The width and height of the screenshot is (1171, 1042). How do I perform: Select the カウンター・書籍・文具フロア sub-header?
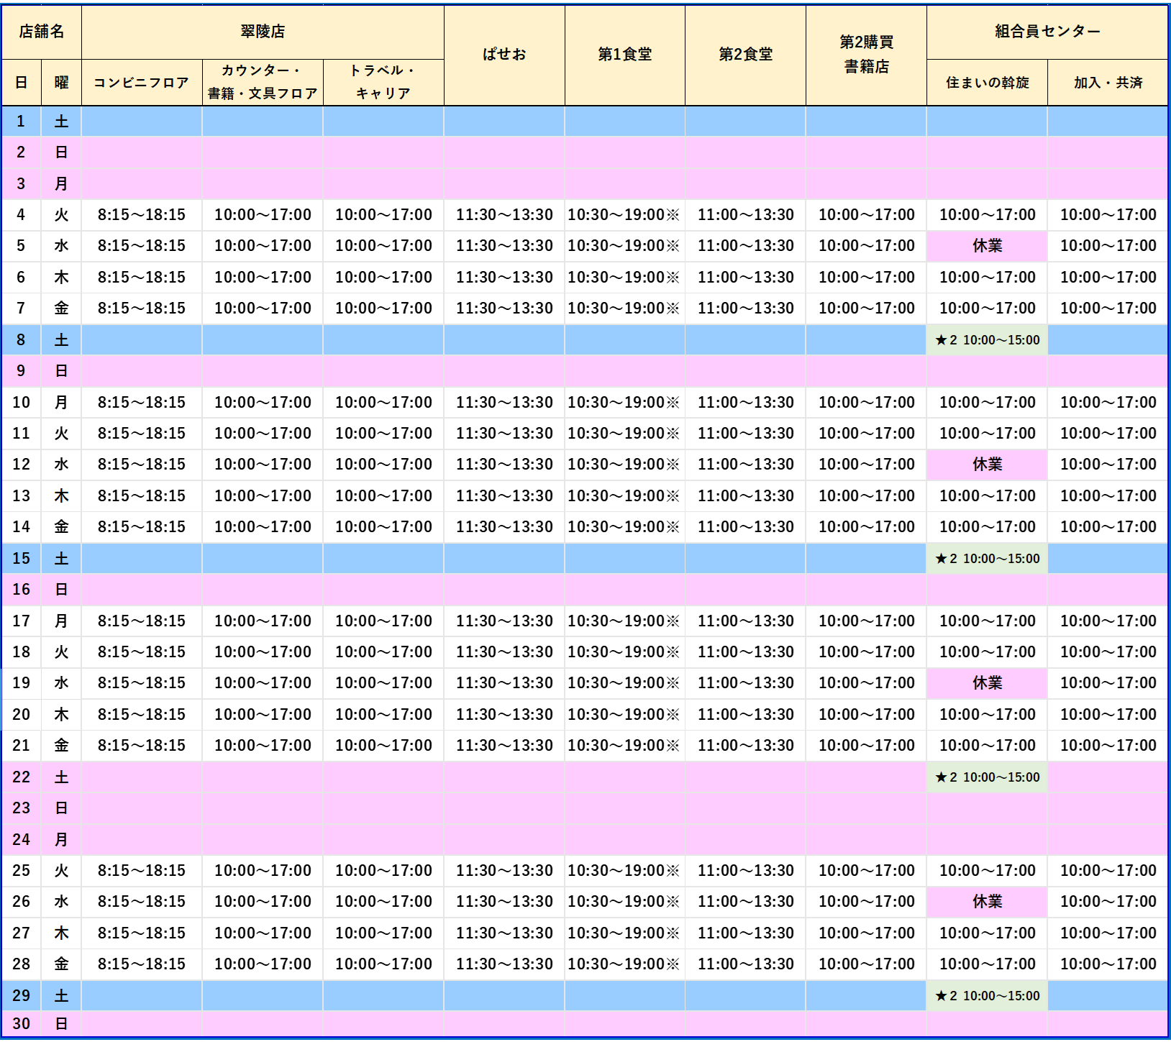pos(263,82)
